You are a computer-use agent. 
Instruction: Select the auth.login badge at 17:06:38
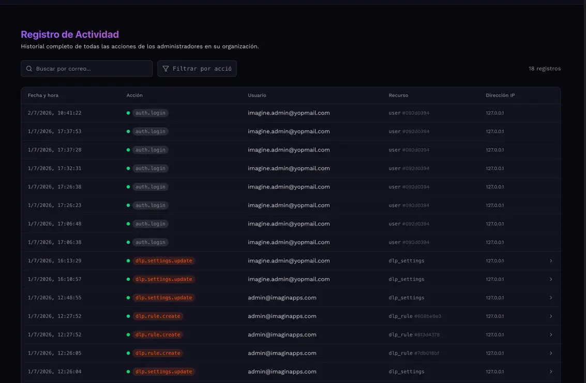pyautogui.click(x=150, y=242)
